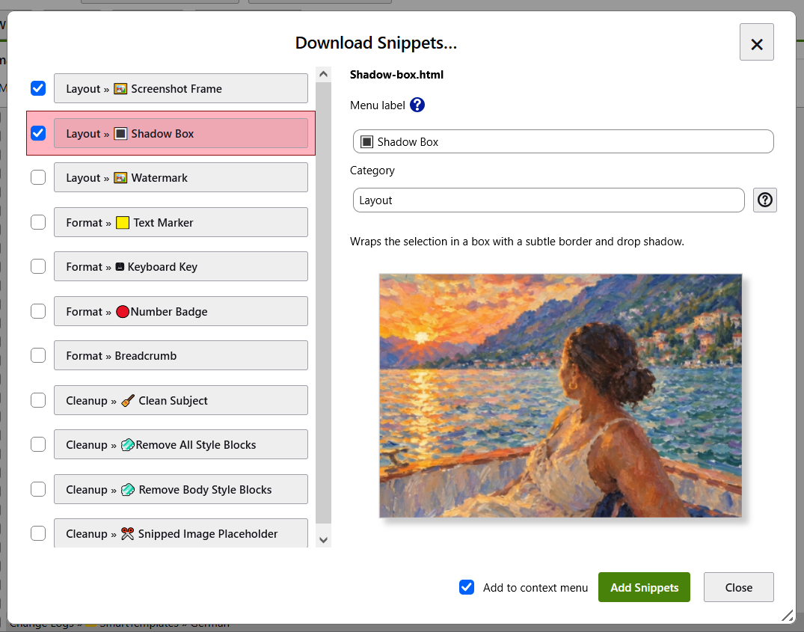
Task: Select the Layout » Shadow Box snippet
Action: 181,133
